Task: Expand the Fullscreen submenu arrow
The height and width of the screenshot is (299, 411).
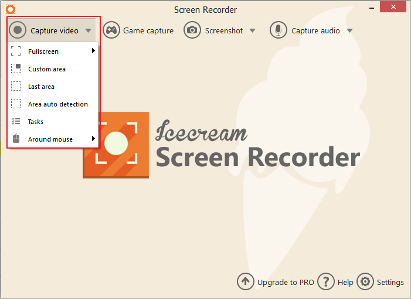Action: pyautogui.click(x=93, y=51)
